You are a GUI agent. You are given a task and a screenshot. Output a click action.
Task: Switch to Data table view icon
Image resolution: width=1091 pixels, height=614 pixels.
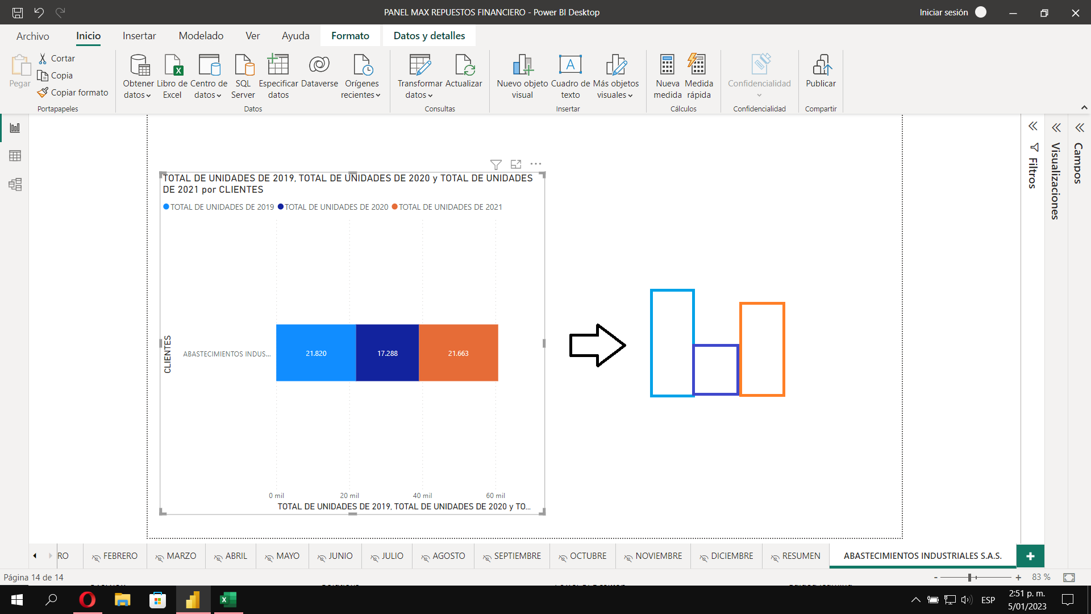coord(15,156)
